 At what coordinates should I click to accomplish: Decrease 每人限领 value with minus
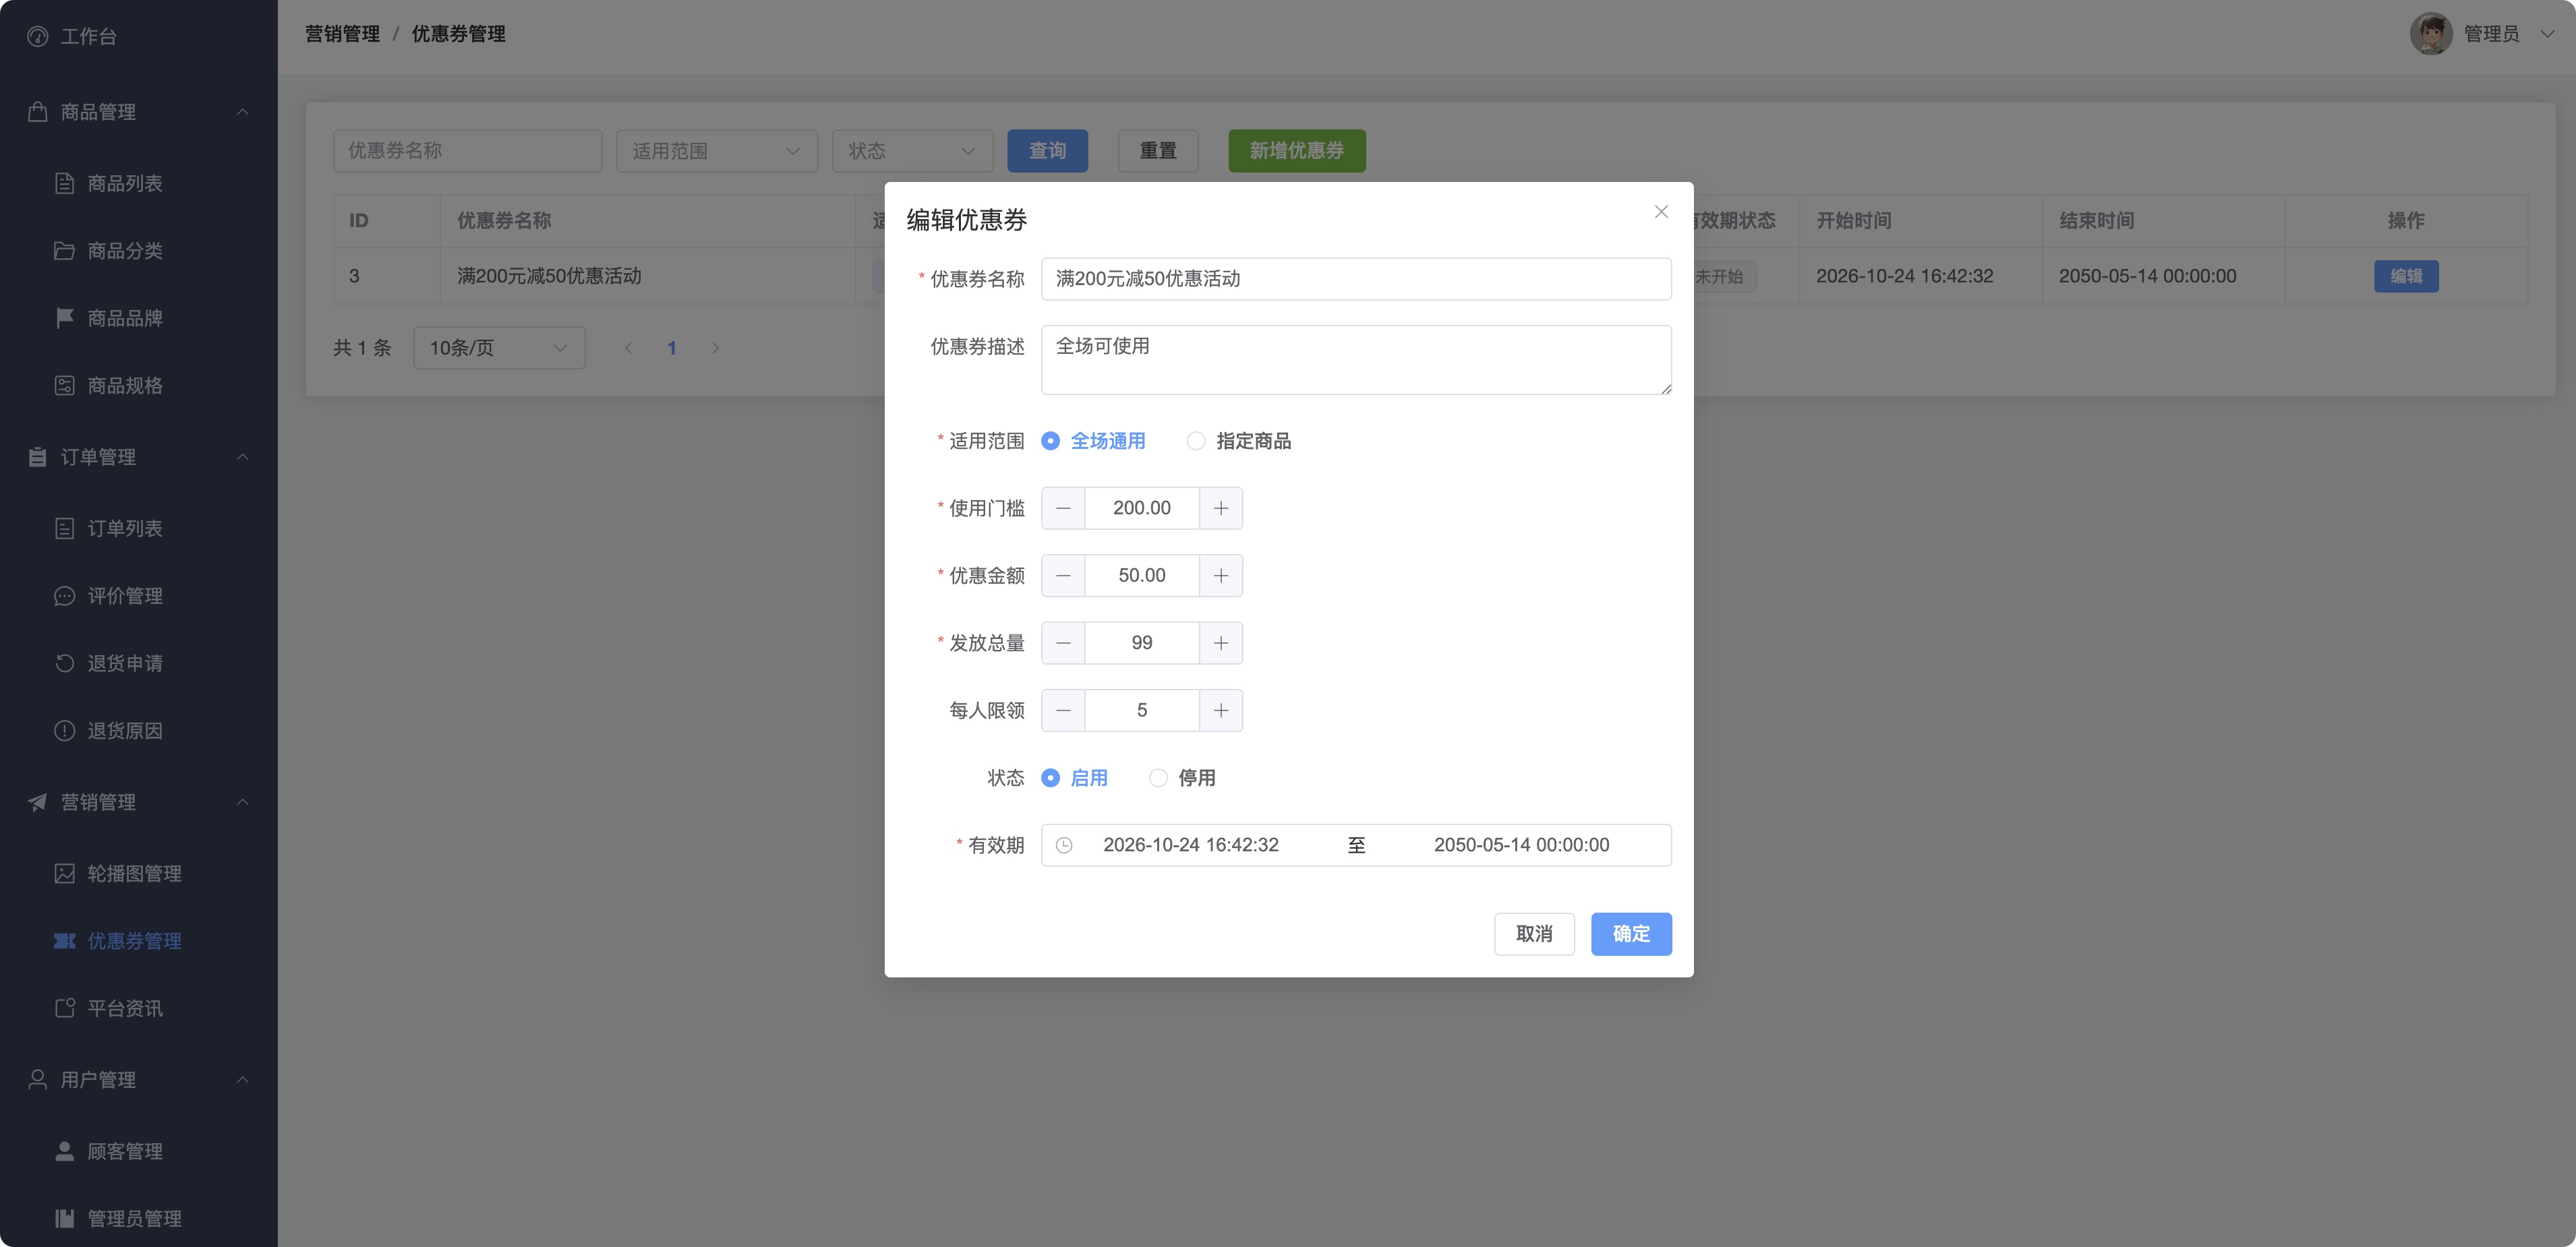(1063, 710)
